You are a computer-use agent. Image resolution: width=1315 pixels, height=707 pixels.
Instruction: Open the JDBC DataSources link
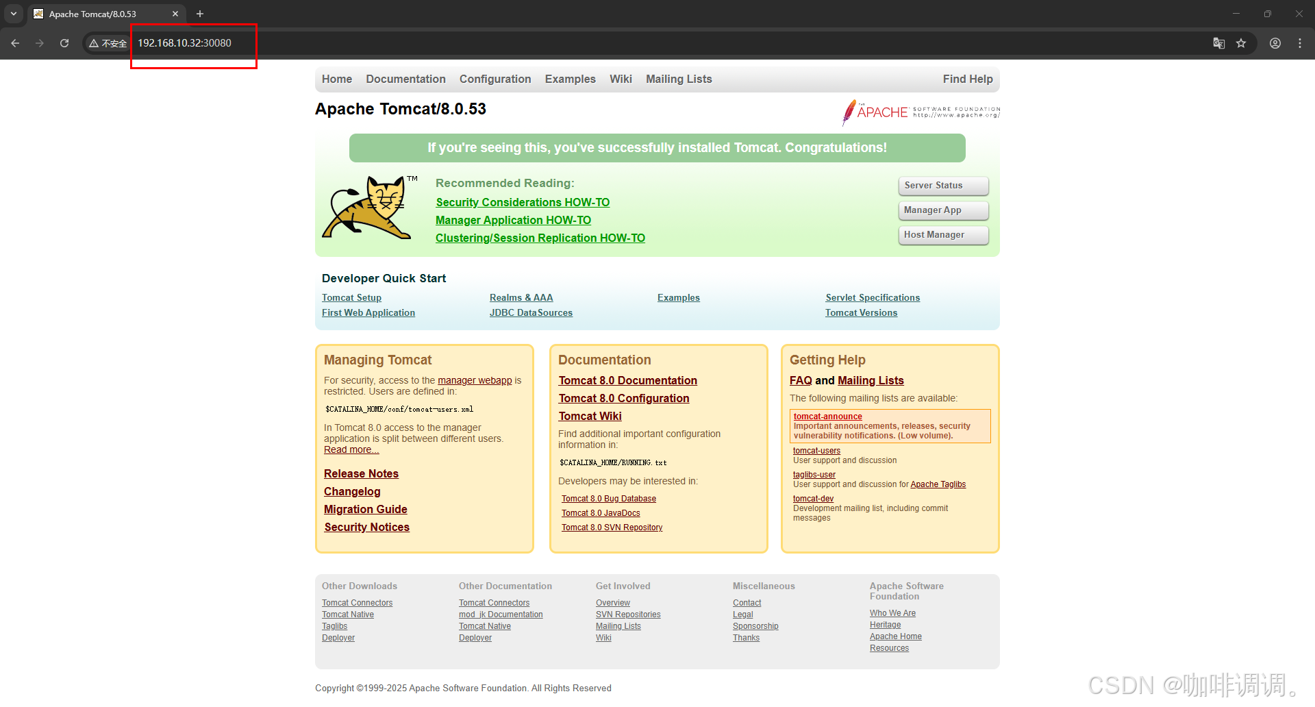click(531, 313)
